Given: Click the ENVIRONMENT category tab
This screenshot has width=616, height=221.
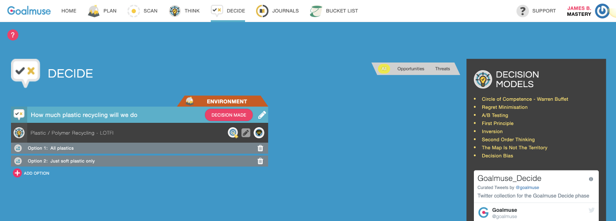Looking at the screenshot, I should tap(222, 101).
